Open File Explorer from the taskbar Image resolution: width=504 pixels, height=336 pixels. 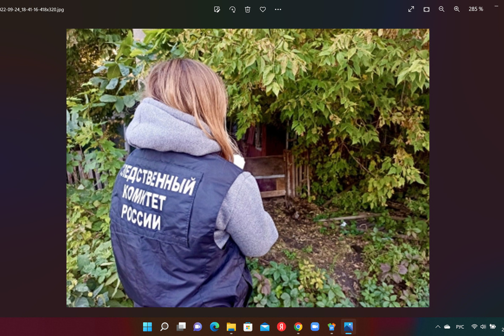pos(231,326)
